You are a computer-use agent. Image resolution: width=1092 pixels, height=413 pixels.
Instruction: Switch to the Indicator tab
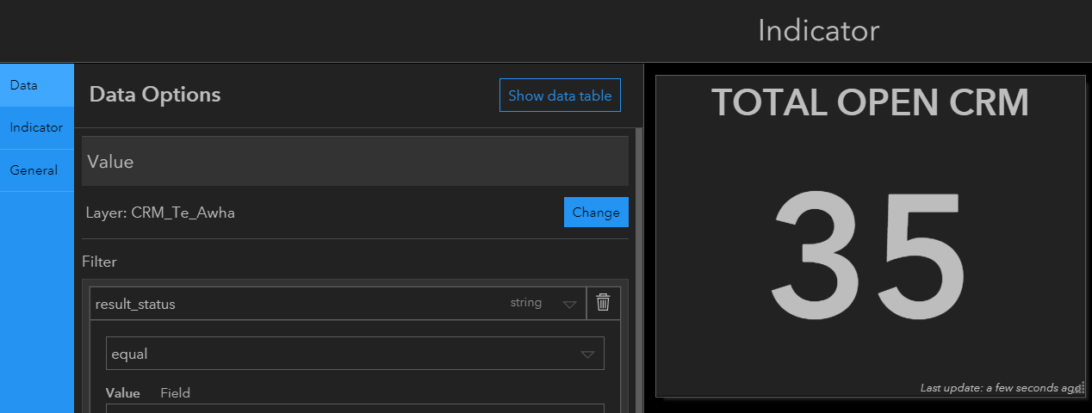(x=37, y=127)
